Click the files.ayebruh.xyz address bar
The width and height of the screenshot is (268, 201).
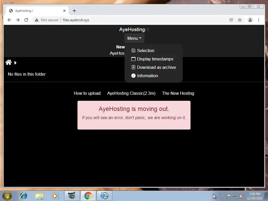click(76, 20)
